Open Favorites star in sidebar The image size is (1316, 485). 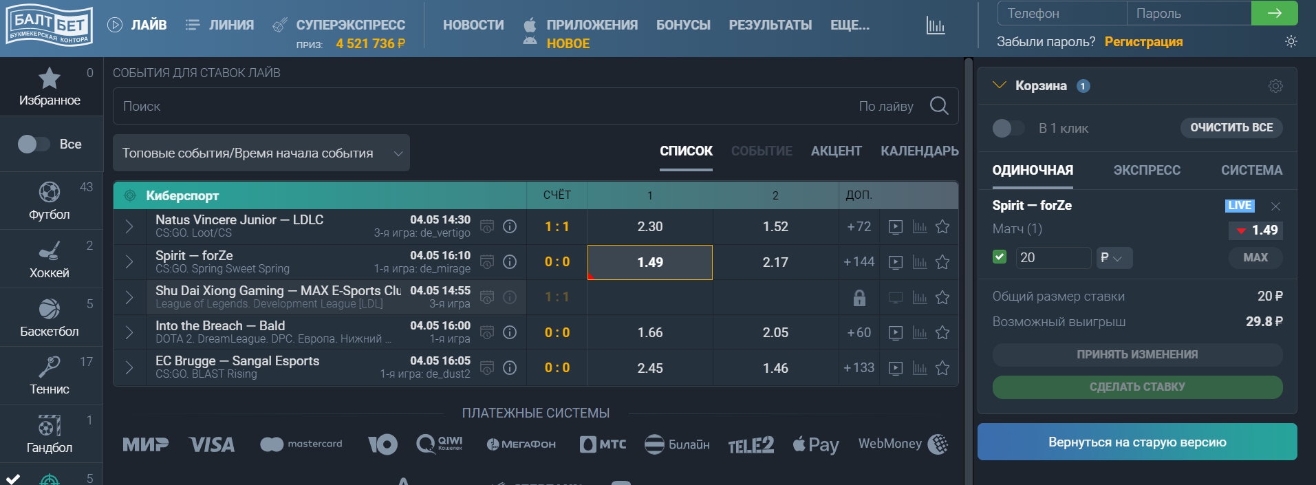pyautogui.click(x=50, y=78)
